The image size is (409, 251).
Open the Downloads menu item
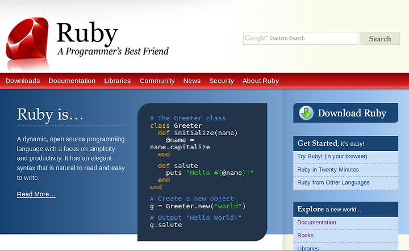click(x=23, y=81)
